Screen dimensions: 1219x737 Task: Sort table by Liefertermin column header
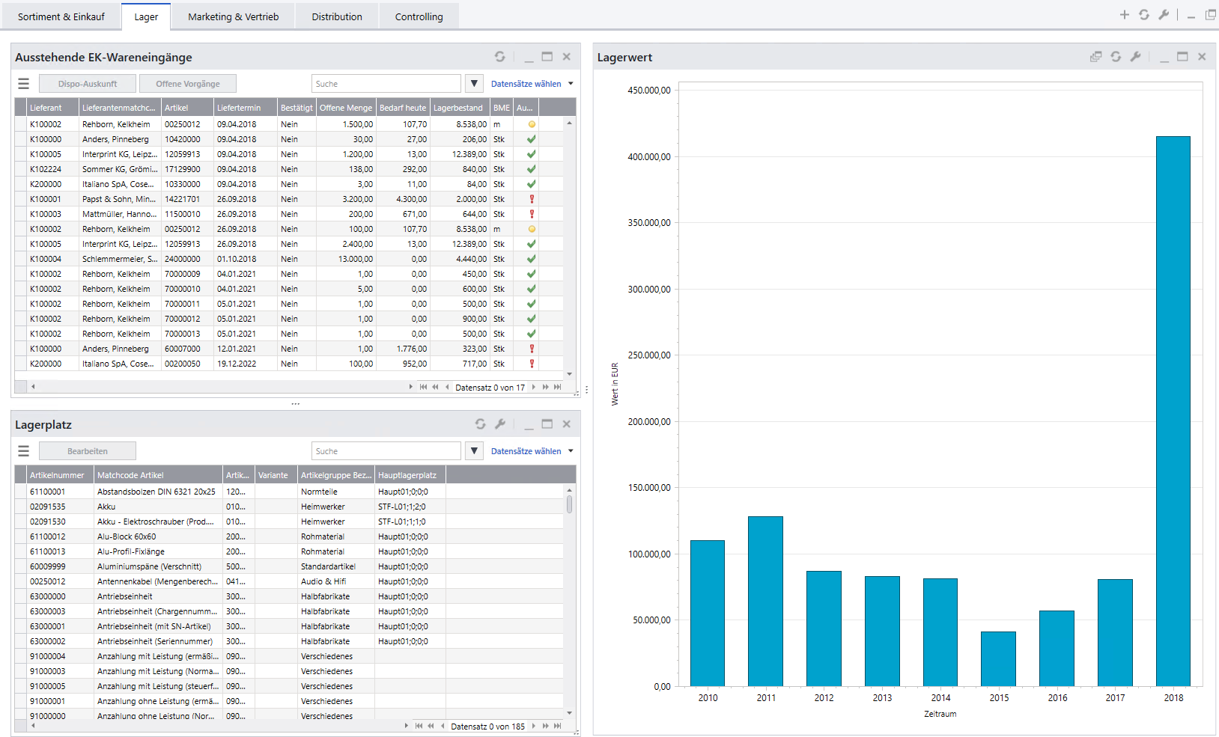coord(245,108)
